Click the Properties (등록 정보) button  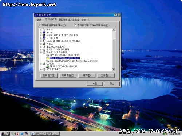[x=49, y=75]
